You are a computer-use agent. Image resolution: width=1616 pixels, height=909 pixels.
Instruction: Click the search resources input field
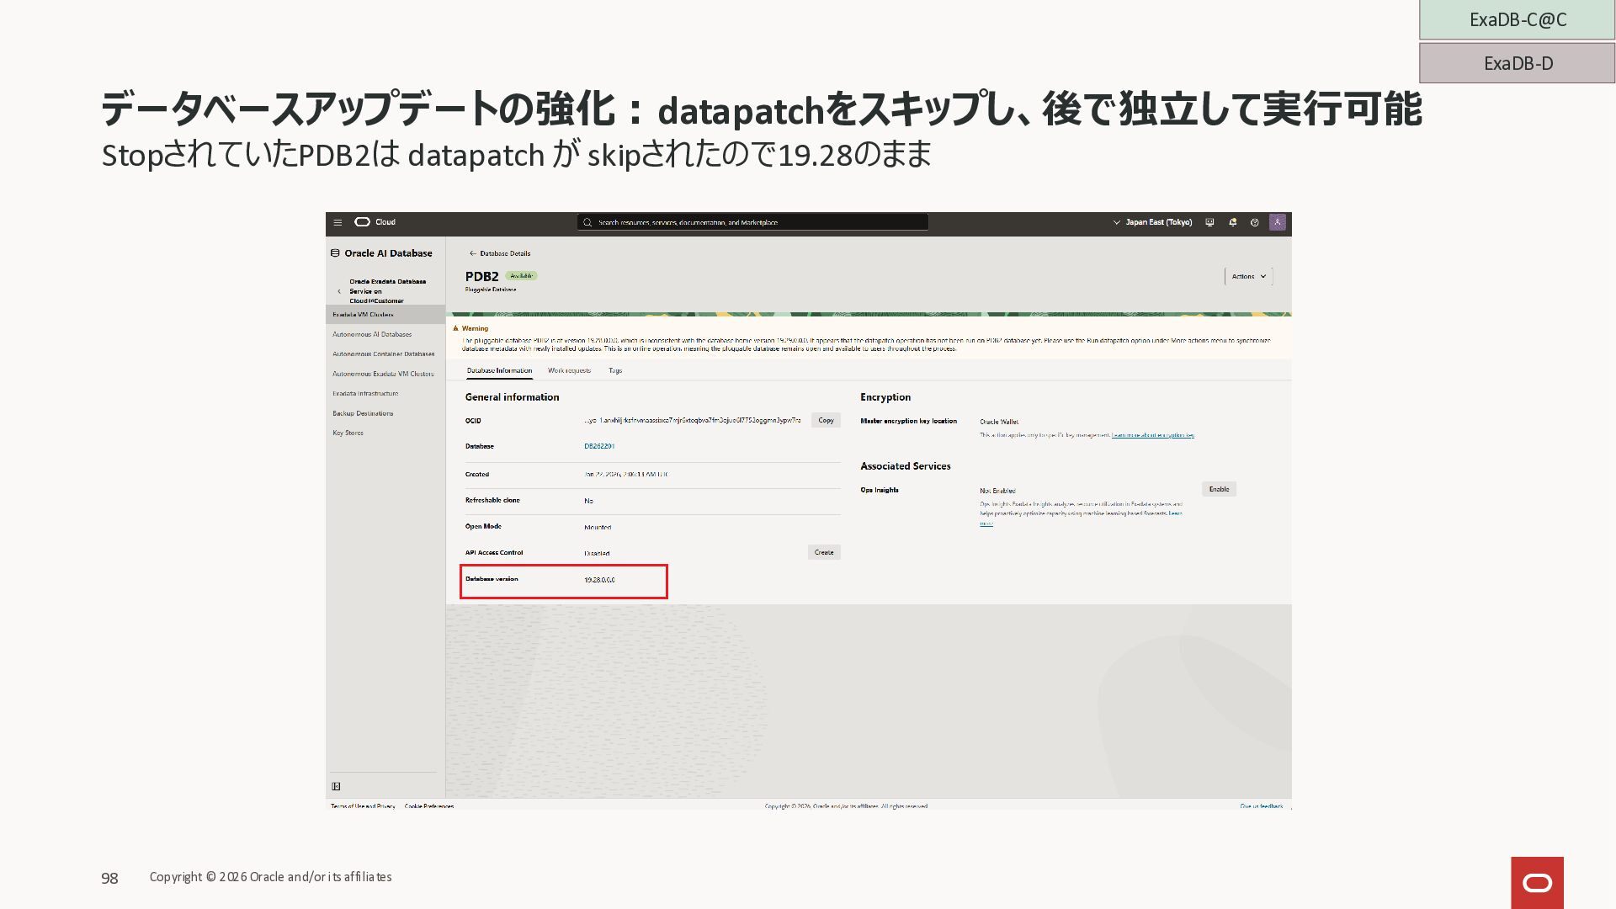pos(753,223)
